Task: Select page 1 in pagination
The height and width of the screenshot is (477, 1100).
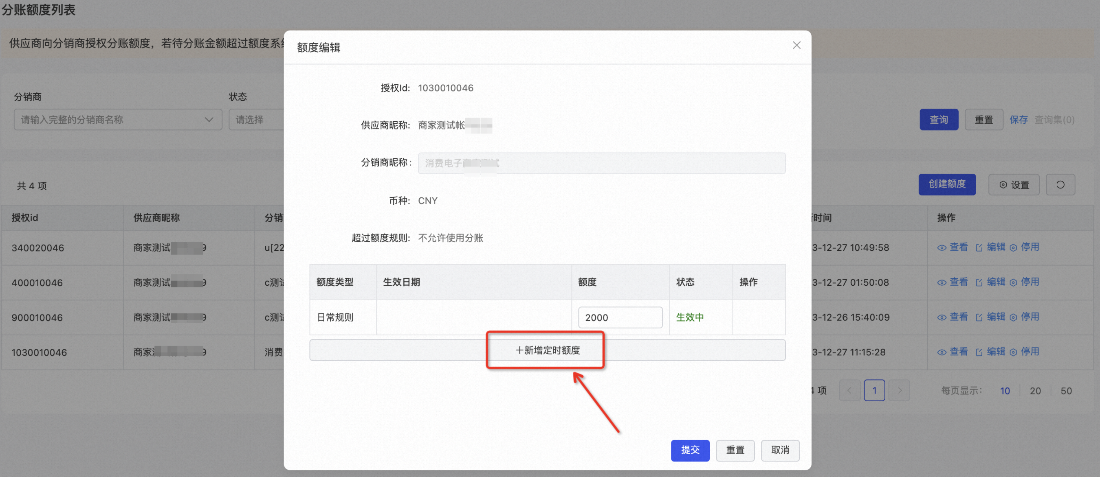Action: coord(874,390)
